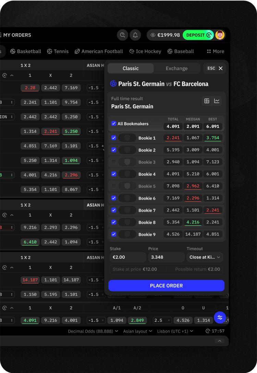Click the Stake input field
Image resolution: width=257 pixels, height=373 pixels.
128,257
